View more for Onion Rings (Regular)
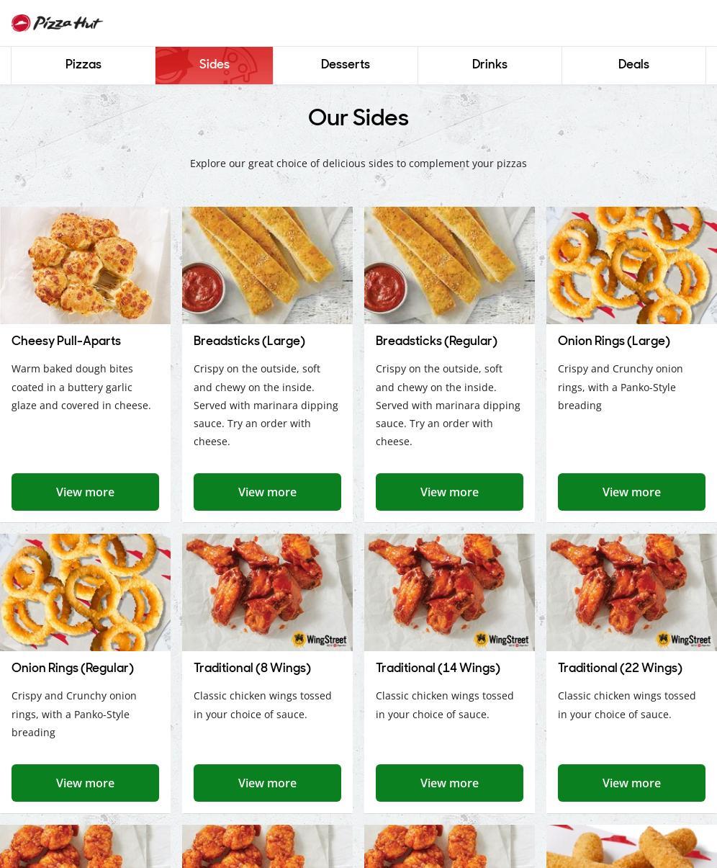Viewport: 717px width, 868px height. (x=85, y=783)
